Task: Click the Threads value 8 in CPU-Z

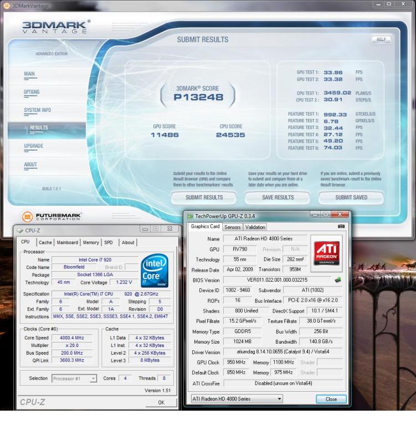Action: [x=164, y=378]
